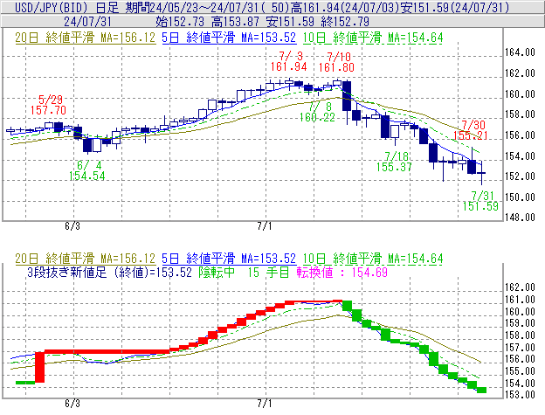Click the 7/3 161.94 high label

(289, 61)
